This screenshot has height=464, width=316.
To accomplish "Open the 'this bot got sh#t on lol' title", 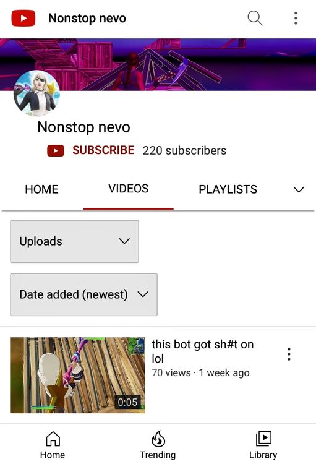I will pyautogui.click(x=203, y=351).
